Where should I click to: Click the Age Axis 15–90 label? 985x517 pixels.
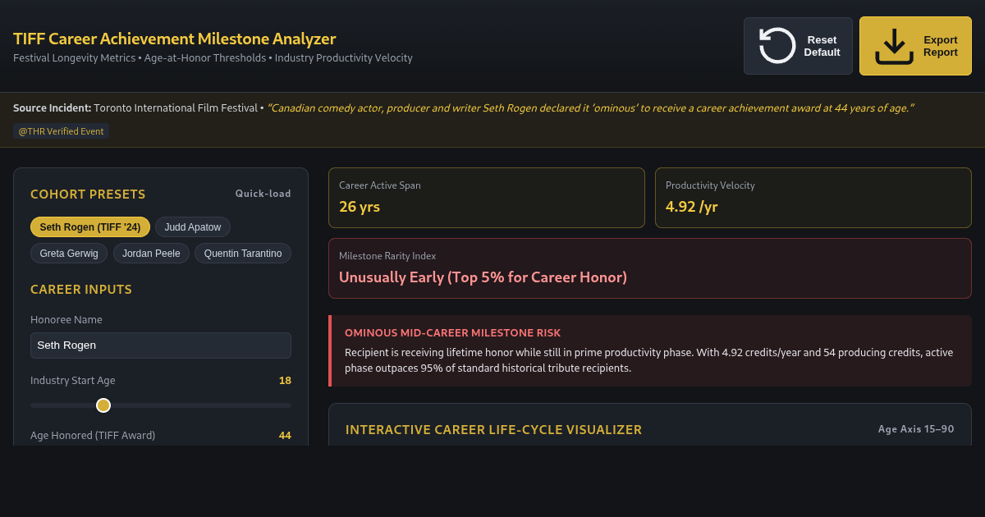pos(916,429)
